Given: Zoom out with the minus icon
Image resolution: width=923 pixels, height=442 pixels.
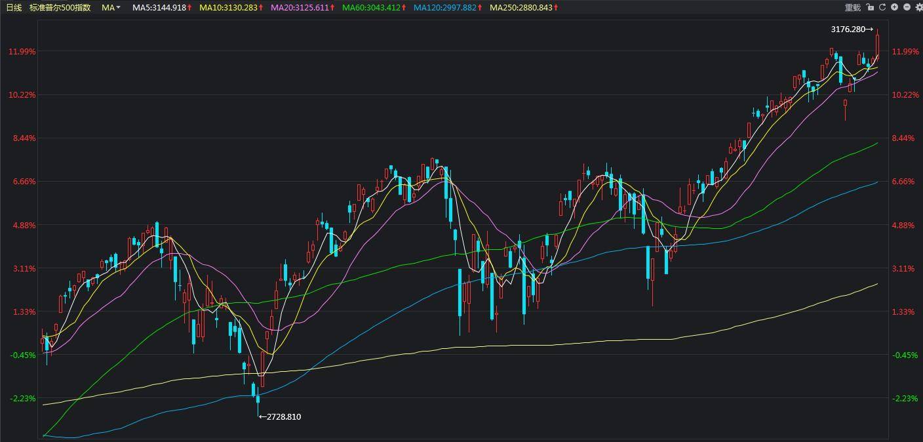Looking at the screenshot, I should tap(907, 7).
